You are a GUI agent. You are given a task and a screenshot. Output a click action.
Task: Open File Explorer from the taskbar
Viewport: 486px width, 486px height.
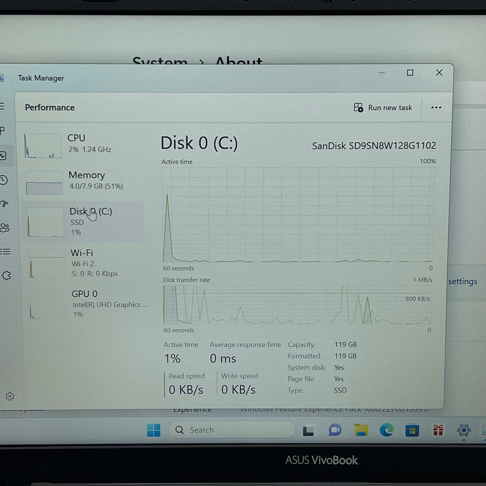click(361, 430)
